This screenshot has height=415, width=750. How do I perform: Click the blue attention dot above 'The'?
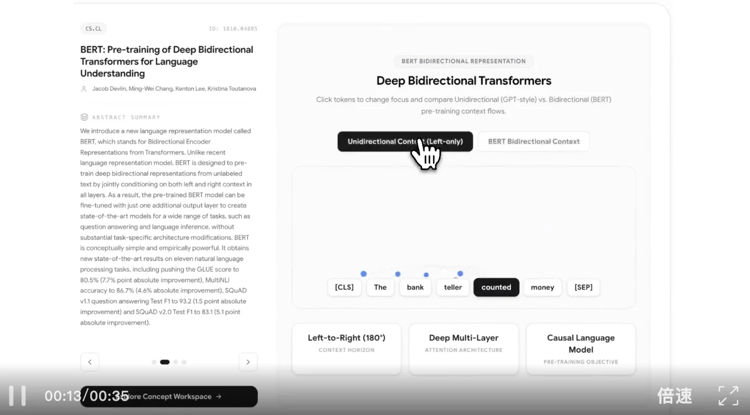coord(398,274)
